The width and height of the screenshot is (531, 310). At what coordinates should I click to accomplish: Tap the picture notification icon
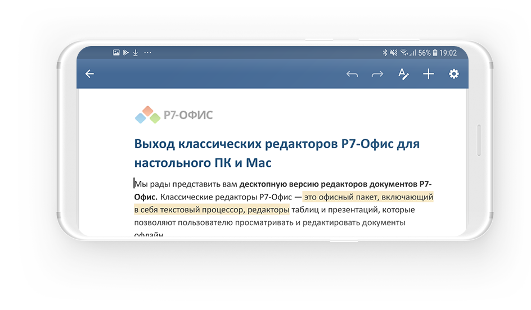116,52
